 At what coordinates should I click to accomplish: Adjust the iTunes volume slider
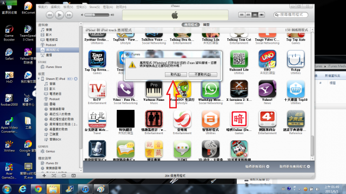pos(97,15)
